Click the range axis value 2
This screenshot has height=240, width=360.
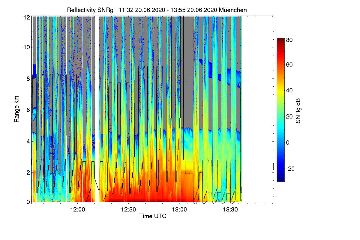(x=28, y=172)
